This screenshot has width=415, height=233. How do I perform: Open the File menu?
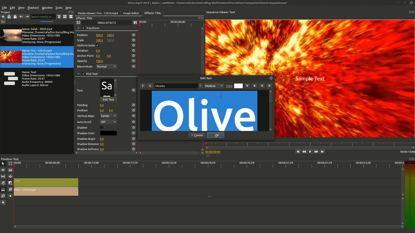click(x=5, y=8)
